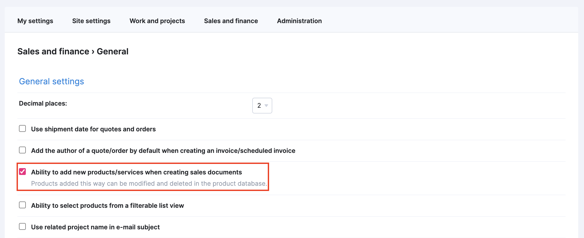Go to Administration tab
The image size is (584, 238).
(x=299, y=21)
